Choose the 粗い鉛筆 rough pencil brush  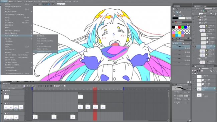(x=181, y=59)
